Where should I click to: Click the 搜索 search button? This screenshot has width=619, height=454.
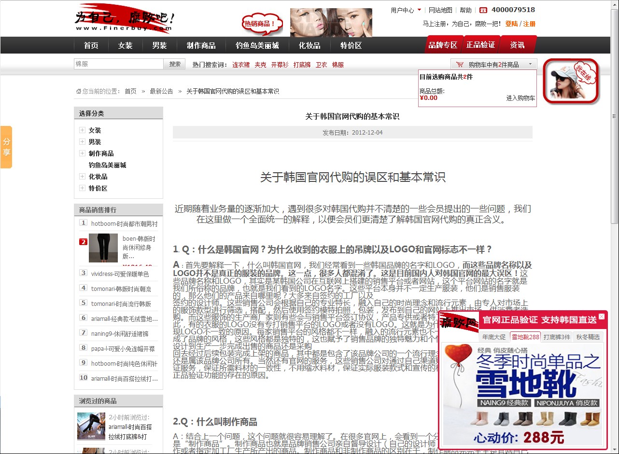click(x=175, y=64)
